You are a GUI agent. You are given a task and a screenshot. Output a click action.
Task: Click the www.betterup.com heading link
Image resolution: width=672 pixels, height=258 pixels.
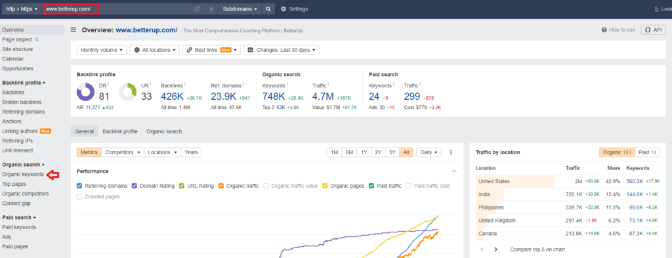146,30
